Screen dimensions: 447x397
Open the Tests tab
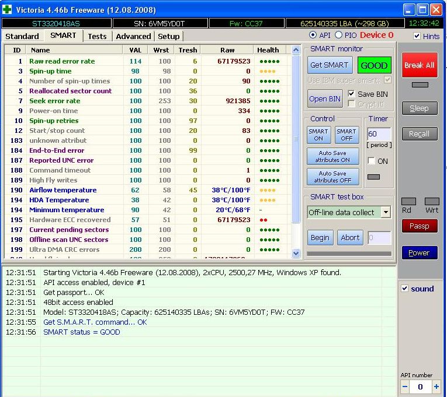coord(97,36)
